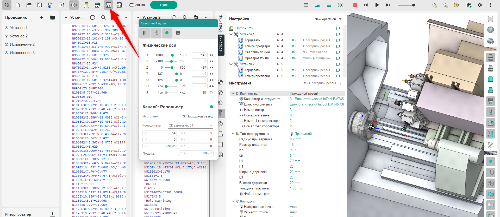Image resolution: width=500 pixels, height=217 pixels.
Task: Check the box for Торцевать in Установ 1
Action: click(x=338, y=40)
